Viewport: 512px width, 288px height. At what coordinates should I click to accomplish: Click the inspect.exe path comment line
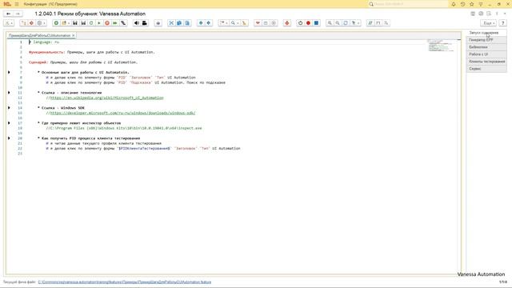tap(124, 128)
